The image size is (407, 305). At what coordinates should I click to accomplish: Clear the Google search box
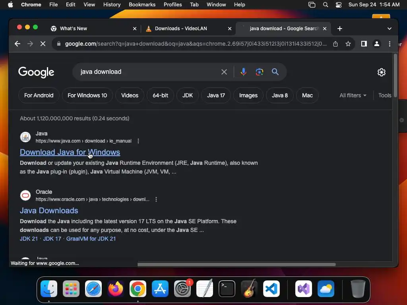[224, 72]
